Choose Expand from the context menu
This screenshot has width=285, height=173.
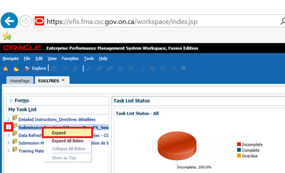[59, 133]
